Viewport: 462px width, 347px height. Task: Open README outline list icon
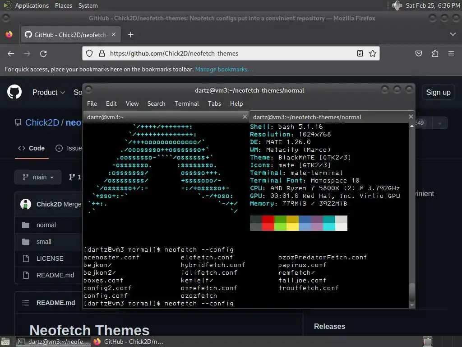click(26, 303)
